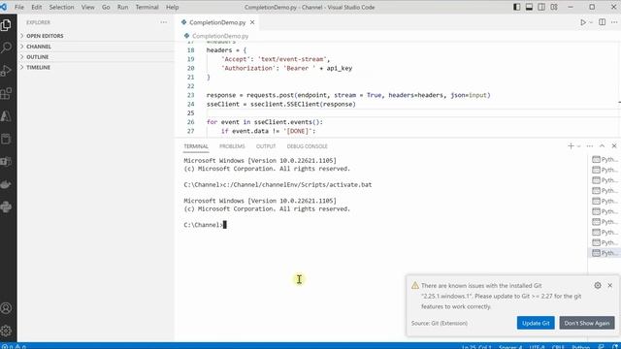This screenshot has height=349, width=621.
Task: Create a new terminal with plus icon
Action: coord(571,146)
